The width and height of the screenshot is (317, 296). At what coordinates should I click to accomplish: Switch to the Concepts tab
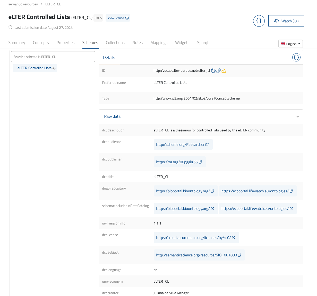coord(41,43)
